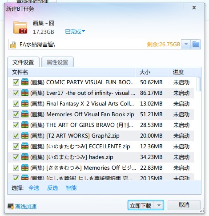Screen dimensions: 209x216
Task: Click the file list vertical scrollbar thumb
Action: 198,84
